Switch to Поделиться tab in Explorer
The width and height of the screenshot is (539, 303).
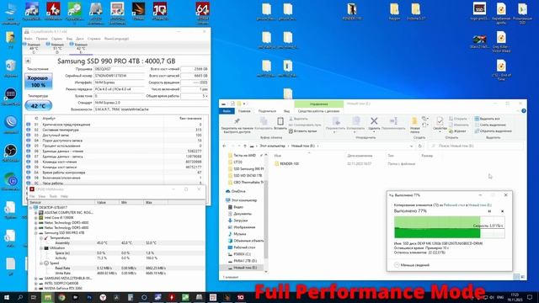[267, 111]
